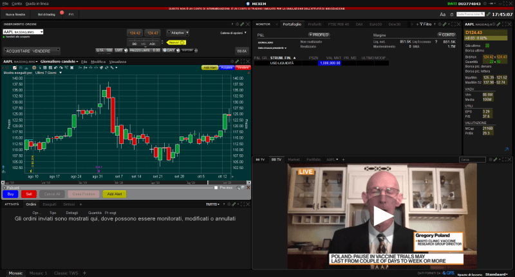Screen dimensions: 515x277
Task: Switch to the FTSE MIB 40 tab
Action: click(339, 24)
